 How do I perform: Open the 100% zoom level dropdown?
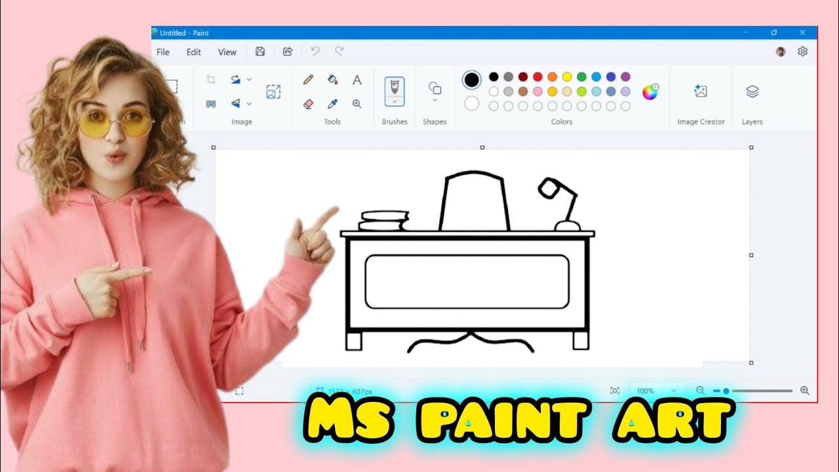[657, 391]
